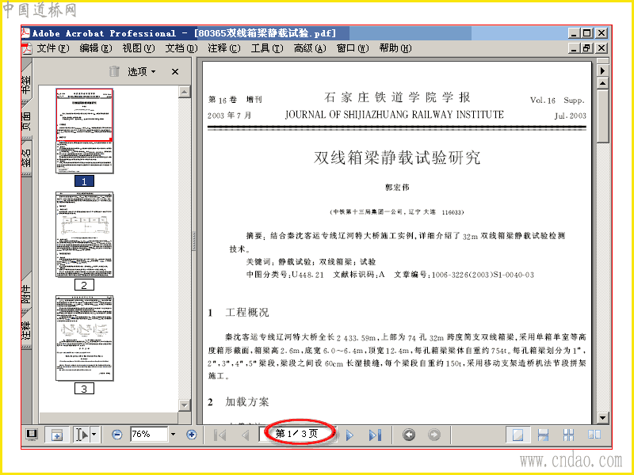
Task: Open the 工具(T) menu
Action: [267, 48]
